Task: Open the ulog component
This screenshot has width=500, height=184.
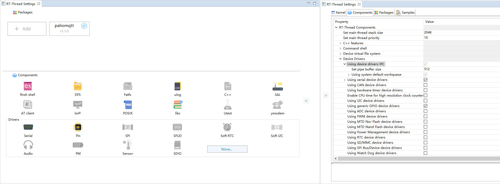Action: [177, 86]
